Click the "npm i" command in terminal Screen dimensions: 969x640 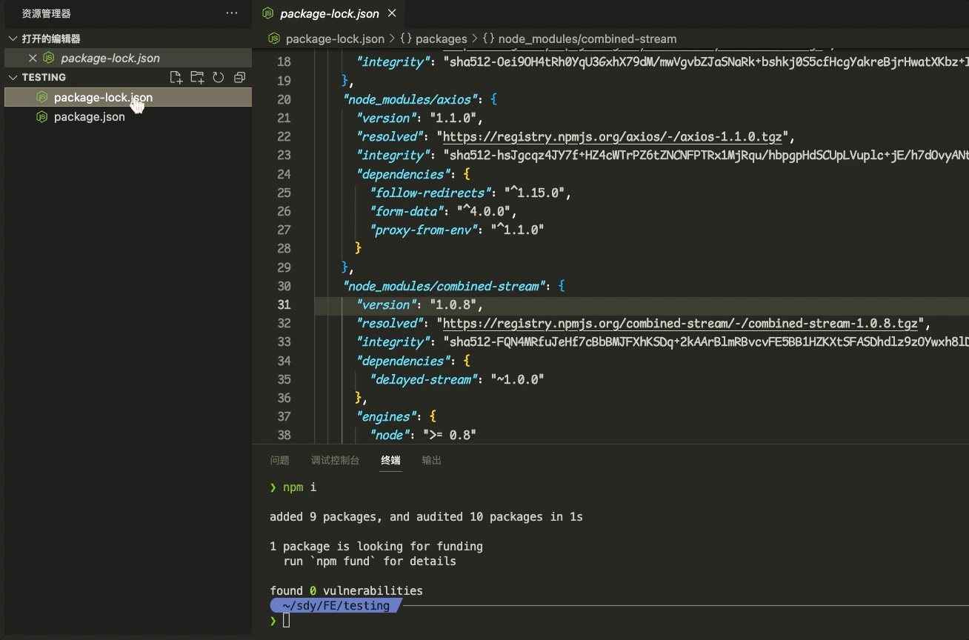click(x=300, y=487)
